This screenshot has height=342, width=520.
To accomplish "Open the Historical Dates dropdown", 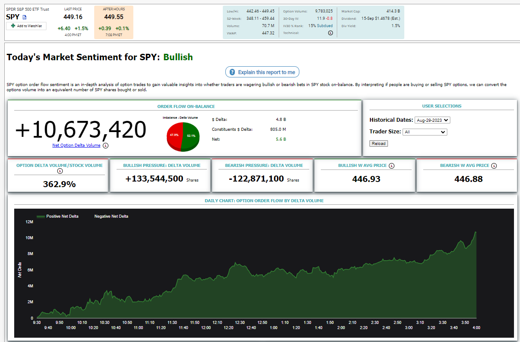I will pos(432,120).
